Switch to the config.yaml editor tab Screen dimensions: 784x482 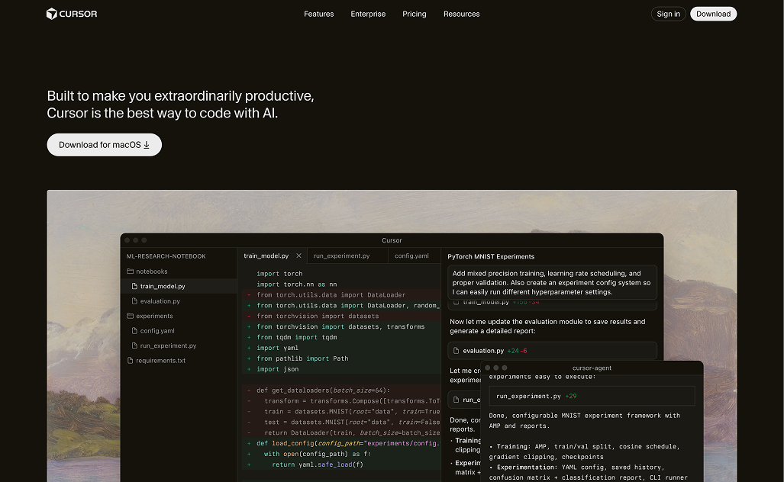point(411,256)
